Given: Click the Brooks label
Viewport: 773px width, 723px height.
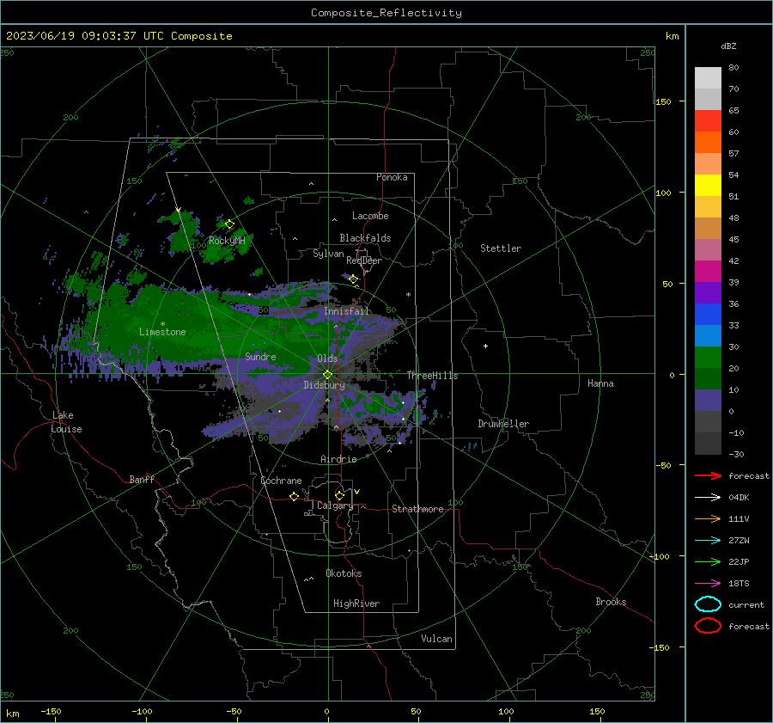Looking at the screenshot, I should click(x=611, y=602).
